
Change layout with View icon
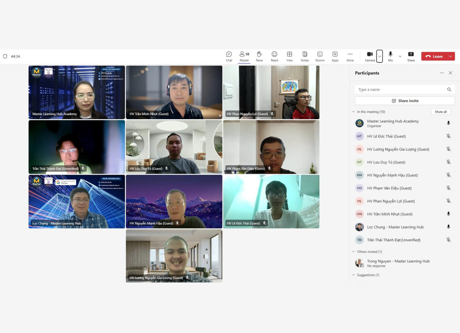pyautogui.click(x=289, y=56)
